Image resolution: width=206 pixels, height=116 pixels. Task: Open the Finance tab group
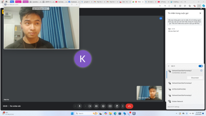25,2
